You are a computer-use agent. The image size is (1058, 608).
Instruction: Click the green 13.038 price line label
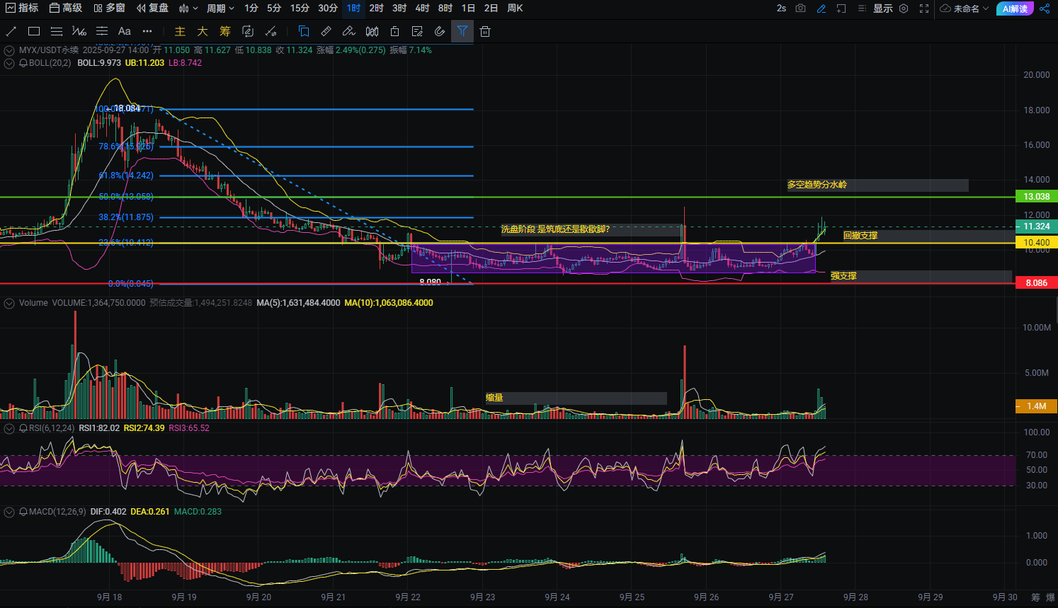coord(1036,197)
